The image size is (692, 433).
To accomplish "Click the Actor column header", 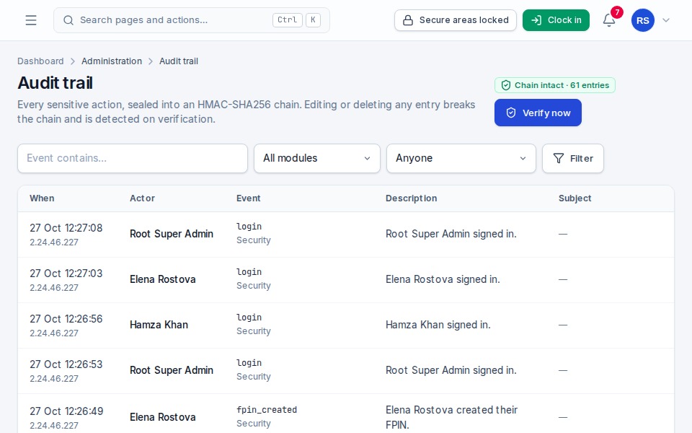I will (x=142, y=198).
